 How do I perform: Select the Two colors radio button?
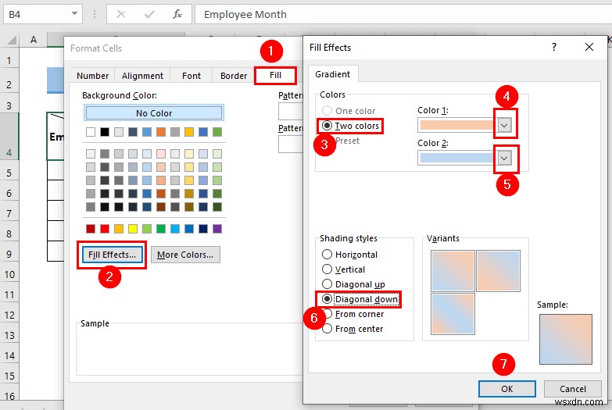pos(327,126)
